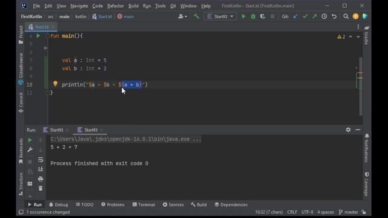The width and height of the screenshot is (388, 218).
Task: Click the yellow lightbulb intention icon
Action: coord(55,84)
